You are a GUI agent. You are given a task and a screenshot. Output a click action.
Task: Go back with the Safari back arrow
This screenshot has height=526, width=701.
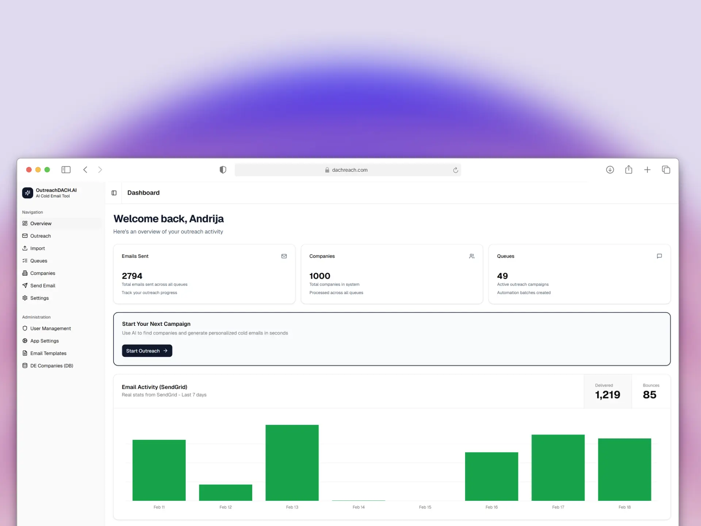coord(85,170)
